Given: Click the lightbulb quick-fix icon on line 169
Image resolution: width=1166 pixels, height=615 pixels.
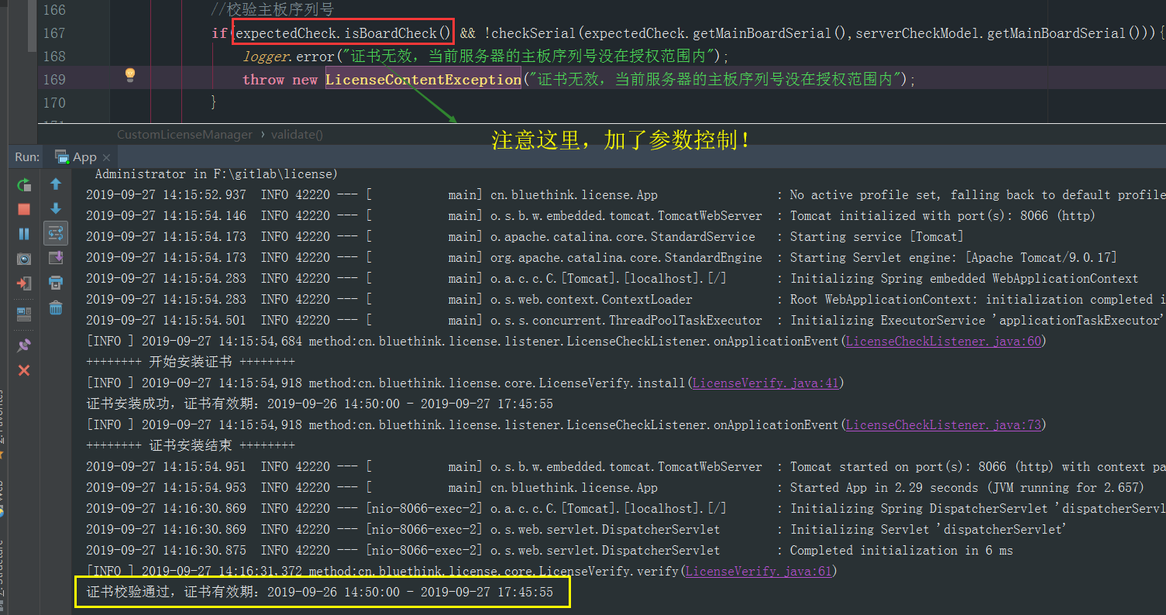Looking at the screenshot, I should point(130,74).
